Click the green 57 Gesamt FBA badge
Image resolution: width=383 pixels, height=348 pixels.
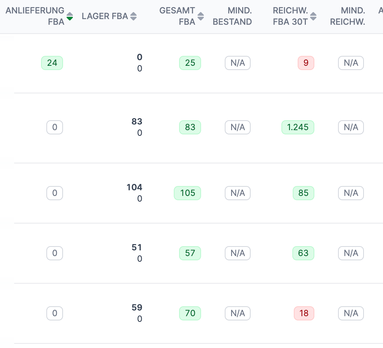[x=190, y=253]
